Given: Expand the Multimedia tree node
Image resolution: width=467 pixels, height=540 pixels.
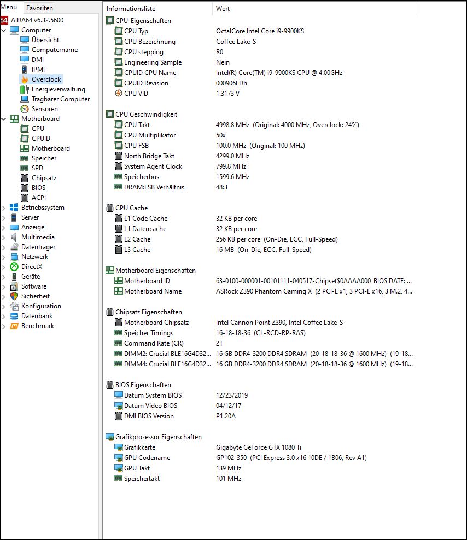Looking at the screenshot, I should [x=4, y=238].
